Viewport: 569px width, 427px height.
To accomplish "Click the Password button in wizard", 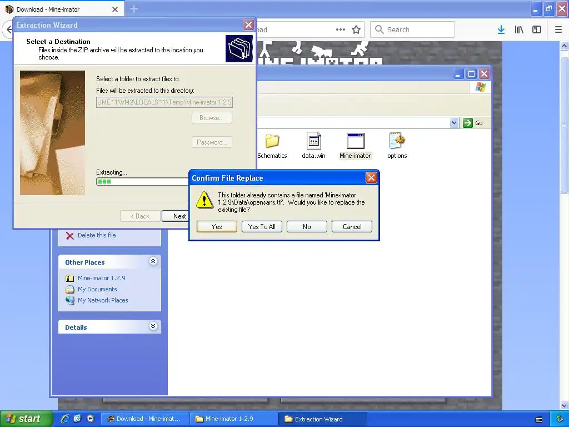I will pos(212,142).
